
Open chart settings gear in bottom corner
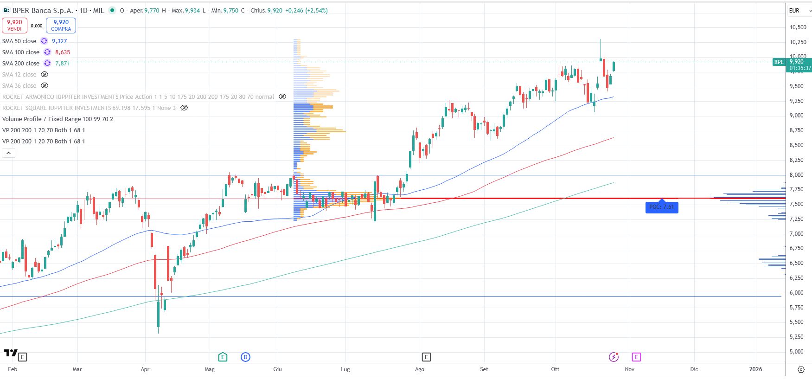[x=801, y=369]
